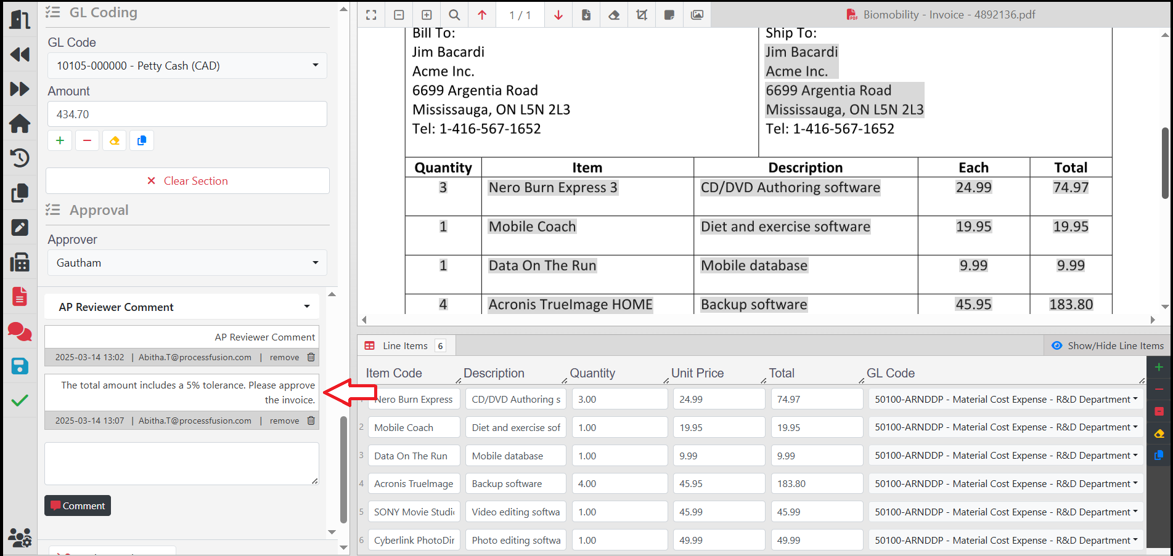
Task: Open the red document sidebar icon
Action: 20,296
